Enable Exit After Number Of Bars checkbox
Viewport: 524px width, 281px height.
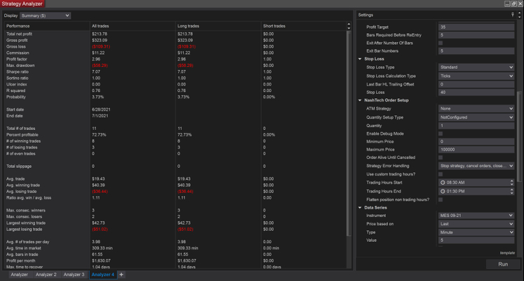(441, 42)
